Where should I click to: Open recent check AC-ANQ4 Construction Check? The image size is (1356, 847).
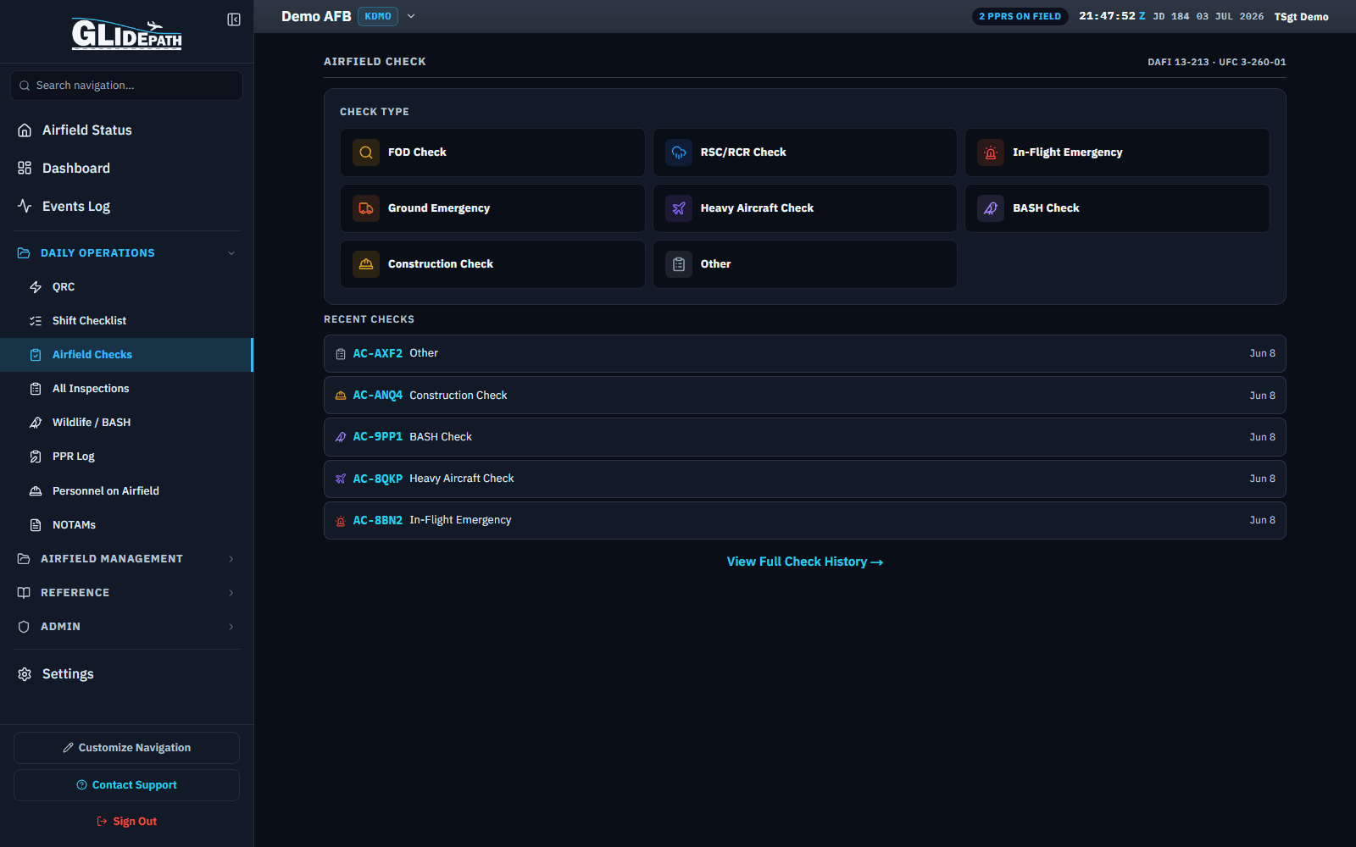coord(804,396)
